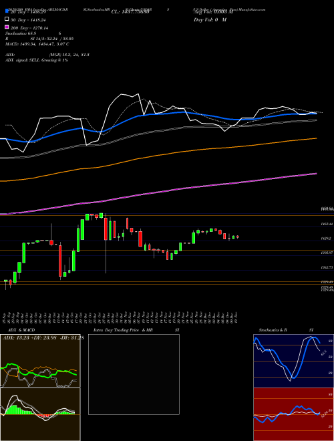The width and height of the screenshot is (334, 441).
Task: Click the empty intraday trading price panel
Action: pyautogui.click(x=134, y=374)
